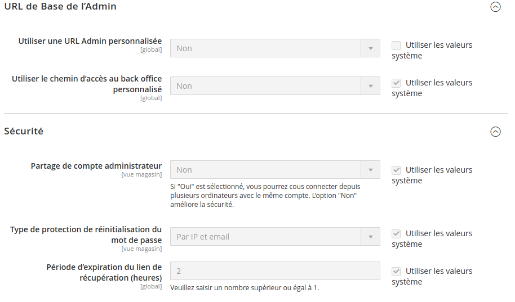Enable system values for URL Admin personnalisée
Image resolution: width=515 pixels, height=302 pixels.
[396, 45]
